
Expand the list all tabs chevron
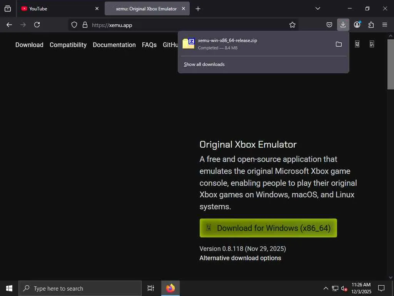pyautogui.click(x=317, y=8)
